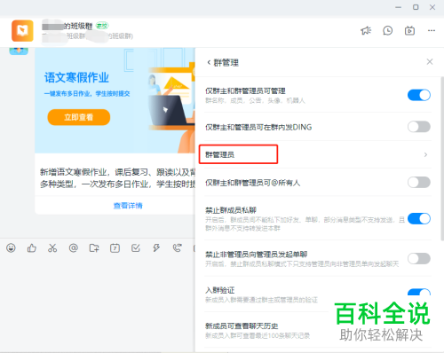This screenshot has height=353, width=444.
Task: Open 查看详情 link
Action: point(128,206)
